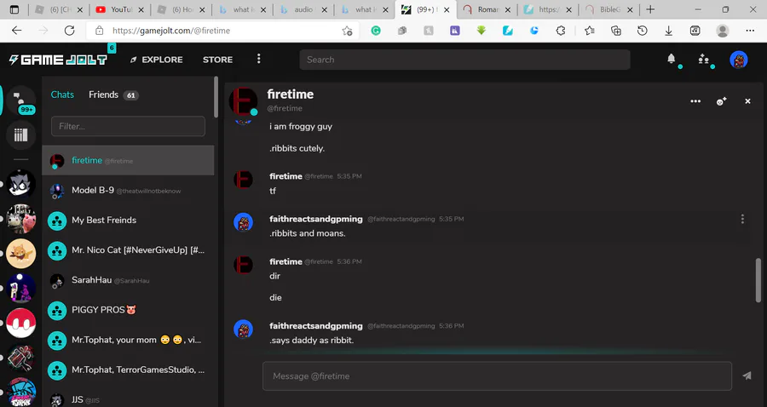This screenshot has height=407, width=767.
Task: Open the JJS chat
Action: pyautogui.click(x=128, y=398)
